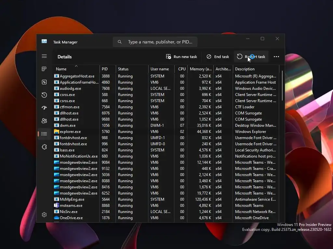The height and width of the screenshot is (249, 333).
Task: Open the three-dots more options menu
Action: click(276, 56)
